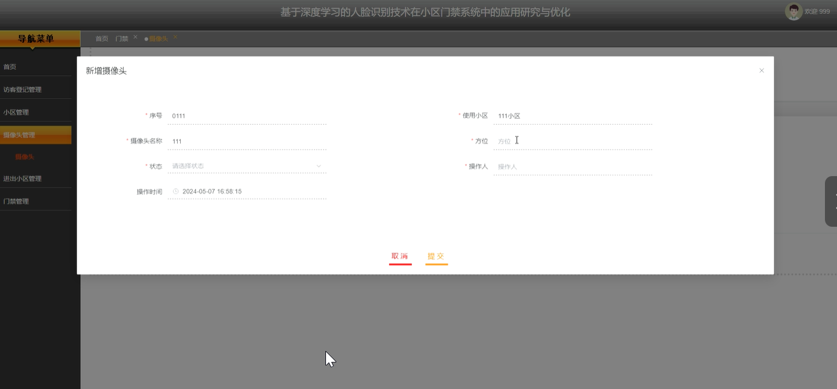Screen dimensions: 837x389
Task: Collapse 摄像头管理 in the sidebar
Action: pyautogui.click(x=36, y=134)
